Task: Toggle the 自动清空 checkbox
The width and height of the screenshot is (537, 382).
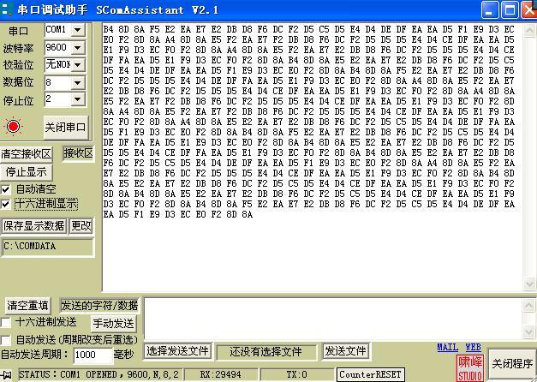Action: 5,189
